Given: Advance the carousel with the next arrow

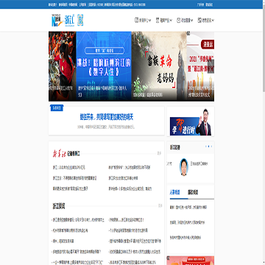Looking at the screenshot, I should 211,66.
